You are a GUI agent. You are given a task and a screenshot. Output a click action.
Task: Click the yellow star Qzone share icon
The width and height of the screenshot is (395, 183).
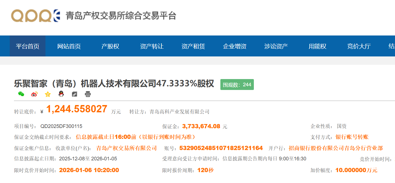point(48,94)
